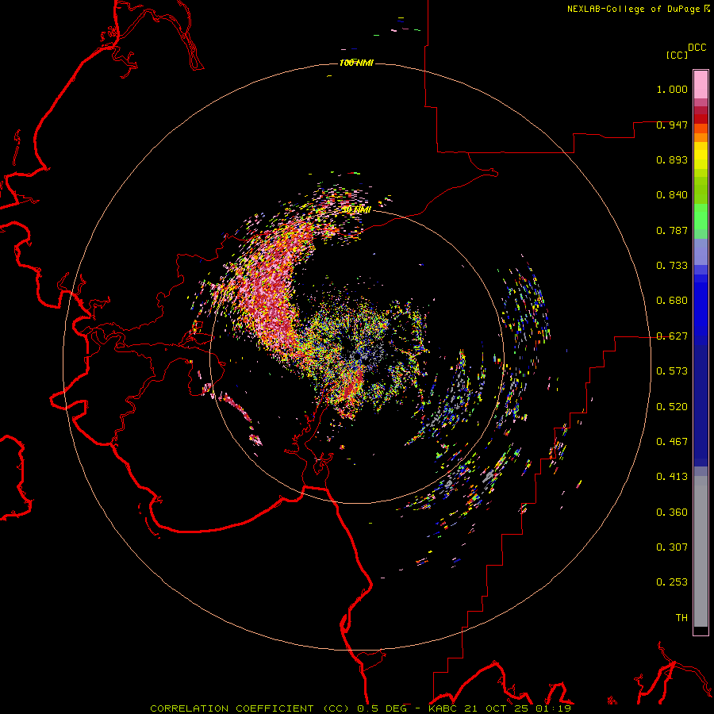Select the 0.520 scale value
Screen dimensions: 714x714
coord(672,407)
